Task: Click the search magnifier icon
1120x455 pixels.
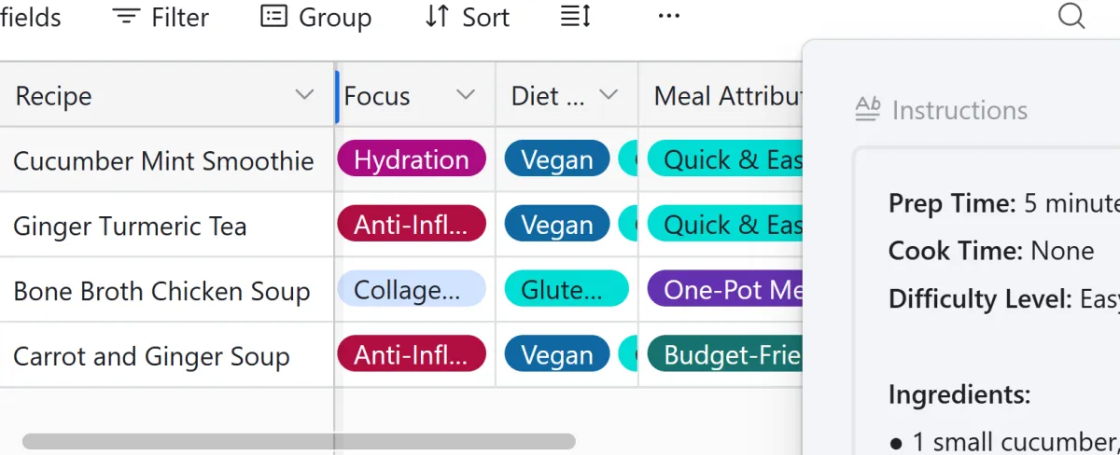Action: 1071,16
